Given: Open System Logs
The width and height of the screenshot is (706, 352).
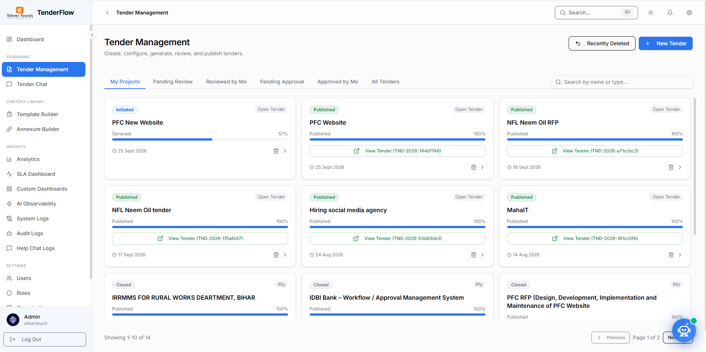Looking at the screenshot, I should click(44, 218).
